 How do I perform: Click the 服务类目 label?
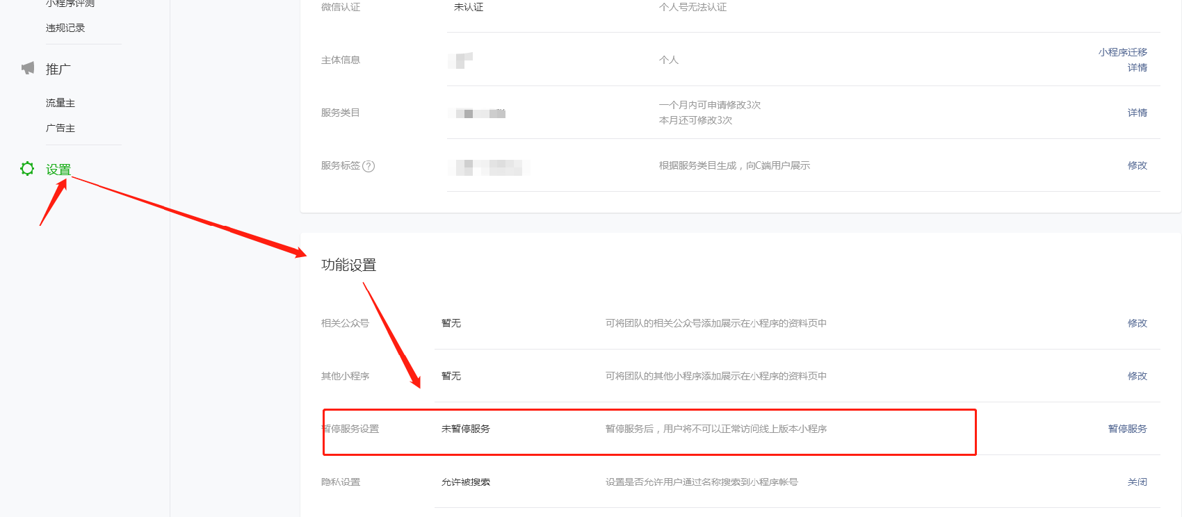click(341, 113)
